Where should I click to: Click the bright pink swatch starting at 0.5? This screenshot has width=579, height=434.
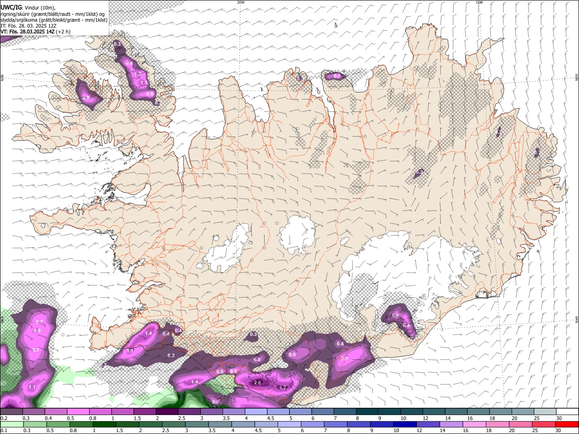coord(78,411)
